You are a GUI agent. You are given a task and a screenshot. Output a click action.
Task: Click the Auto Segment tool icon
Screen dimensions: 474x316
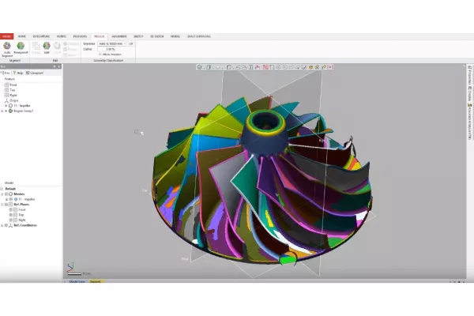7,45
